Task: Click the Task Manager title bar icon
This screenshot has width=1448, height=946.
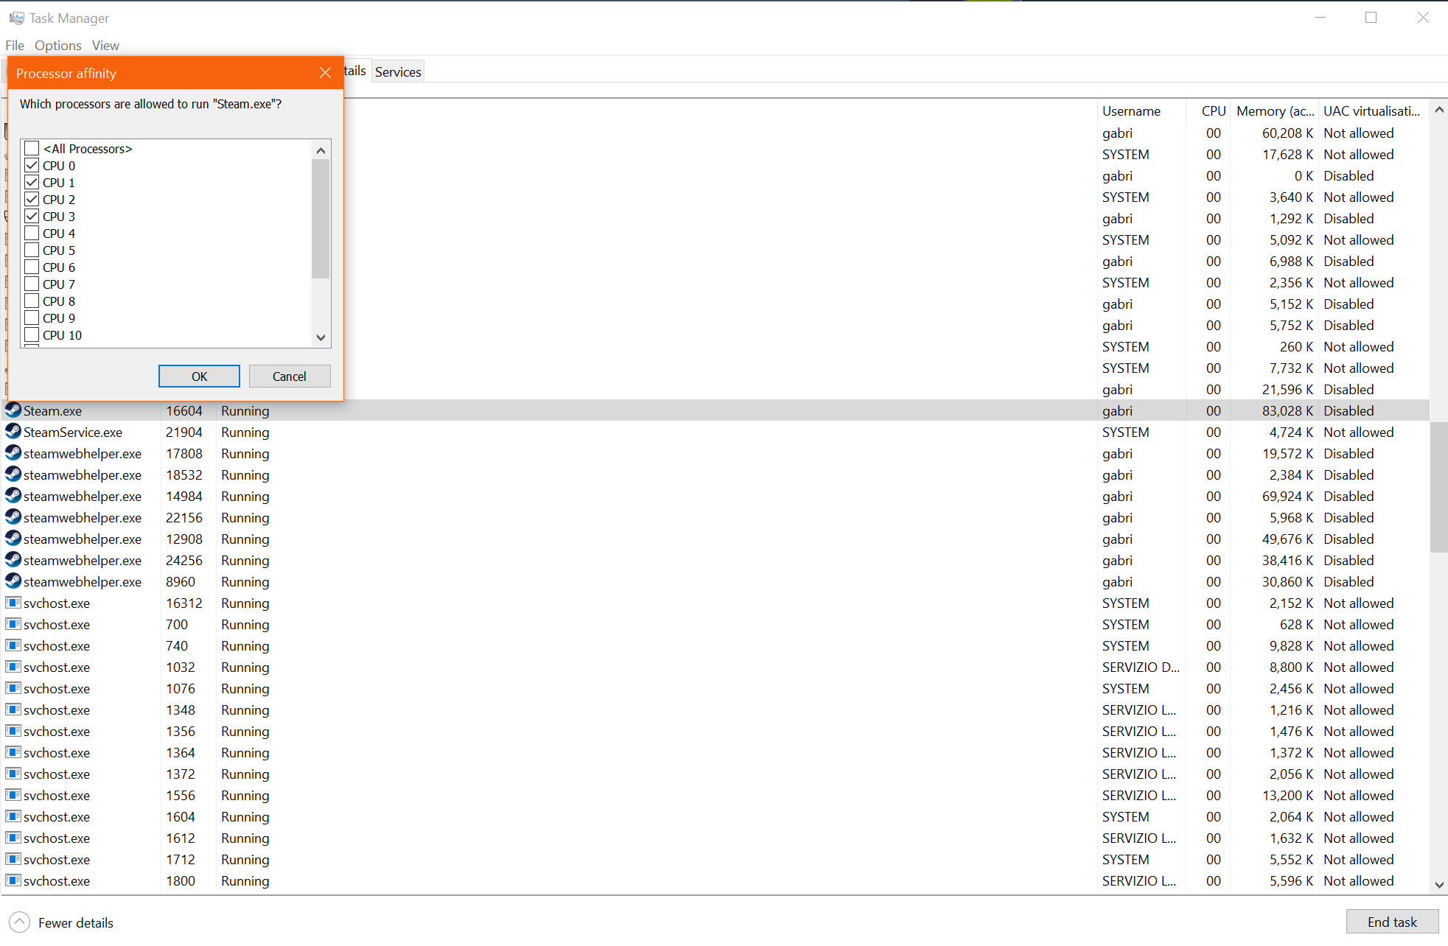Action: (16, 18)
